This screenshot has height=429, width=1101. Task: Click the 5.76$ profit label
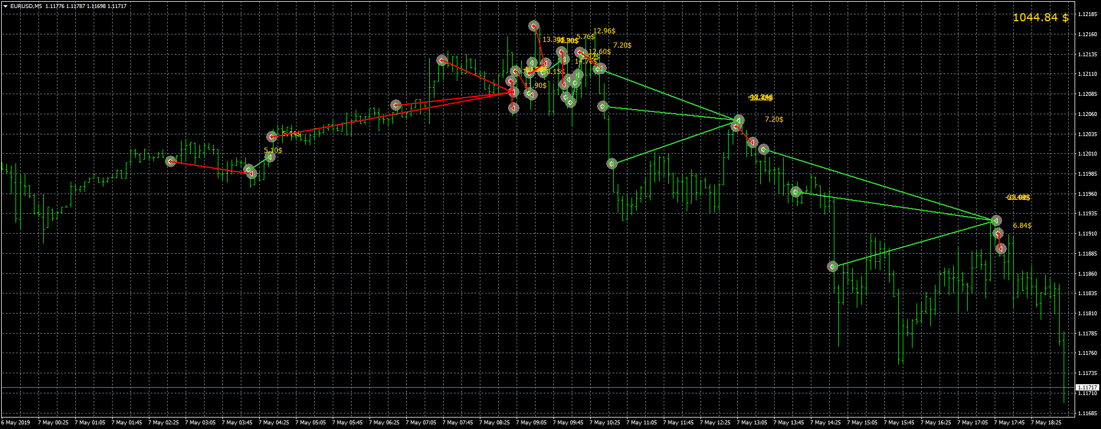[586, 37]
